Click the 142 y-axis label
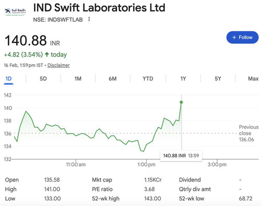 click(x=8, y=95)
